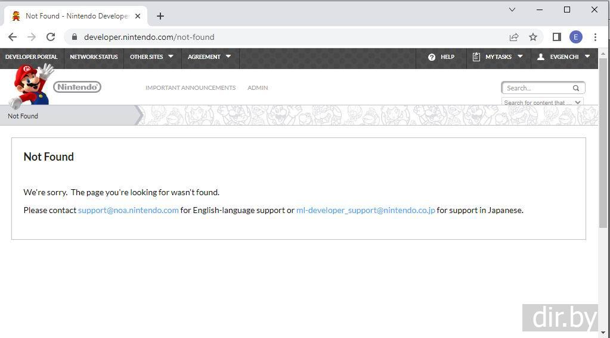Open Network Status in the top bar
This screenshot has width=610, height=338.
pos(94,57)
